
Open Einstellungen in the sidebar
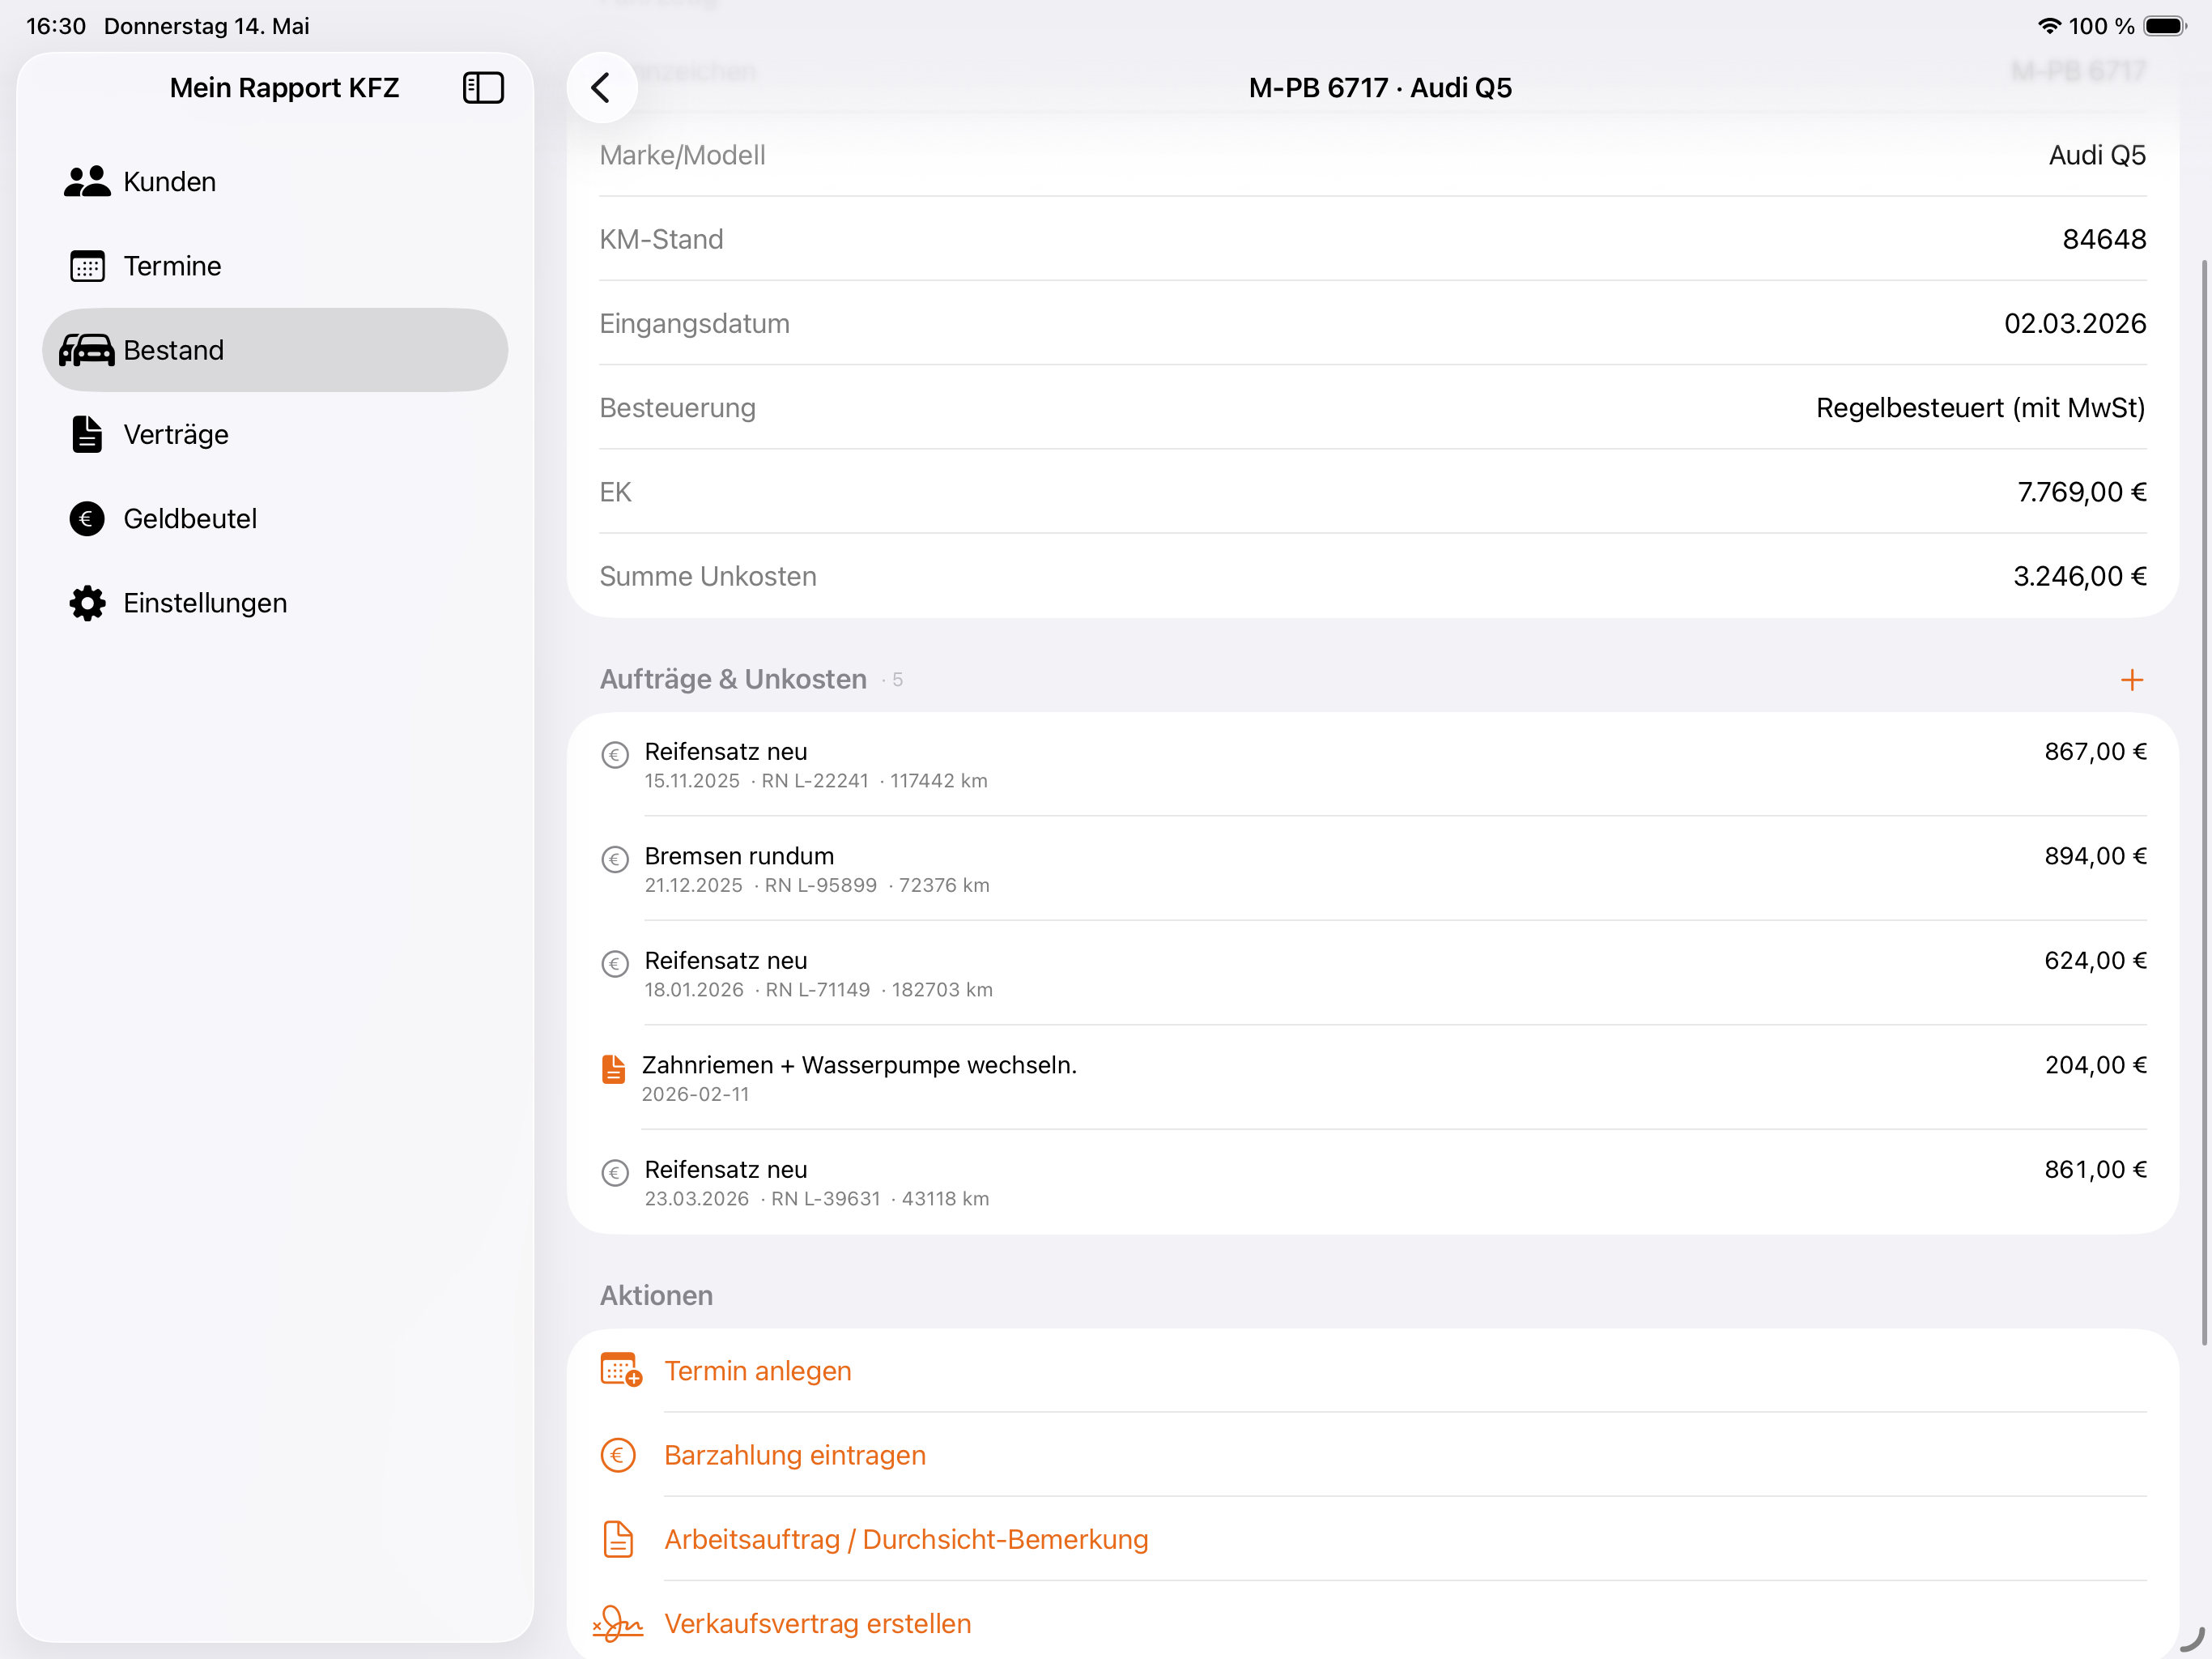click(x=275, y=603)
